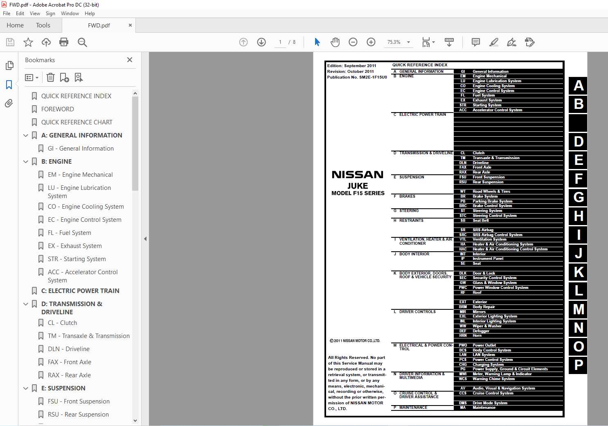Go to previous page arrow
The height and width of the screenshot is (426, 608).
coord(243,42)
